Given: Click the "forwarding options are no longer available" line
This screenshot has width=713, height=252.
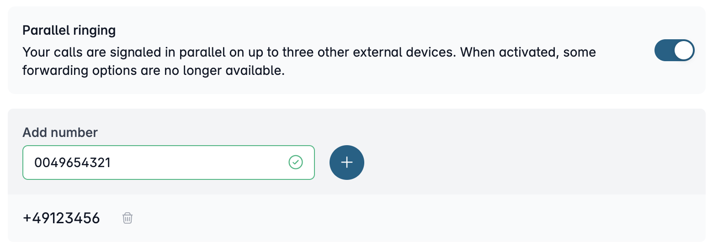Looking at the screenshot, I should 154,72.
